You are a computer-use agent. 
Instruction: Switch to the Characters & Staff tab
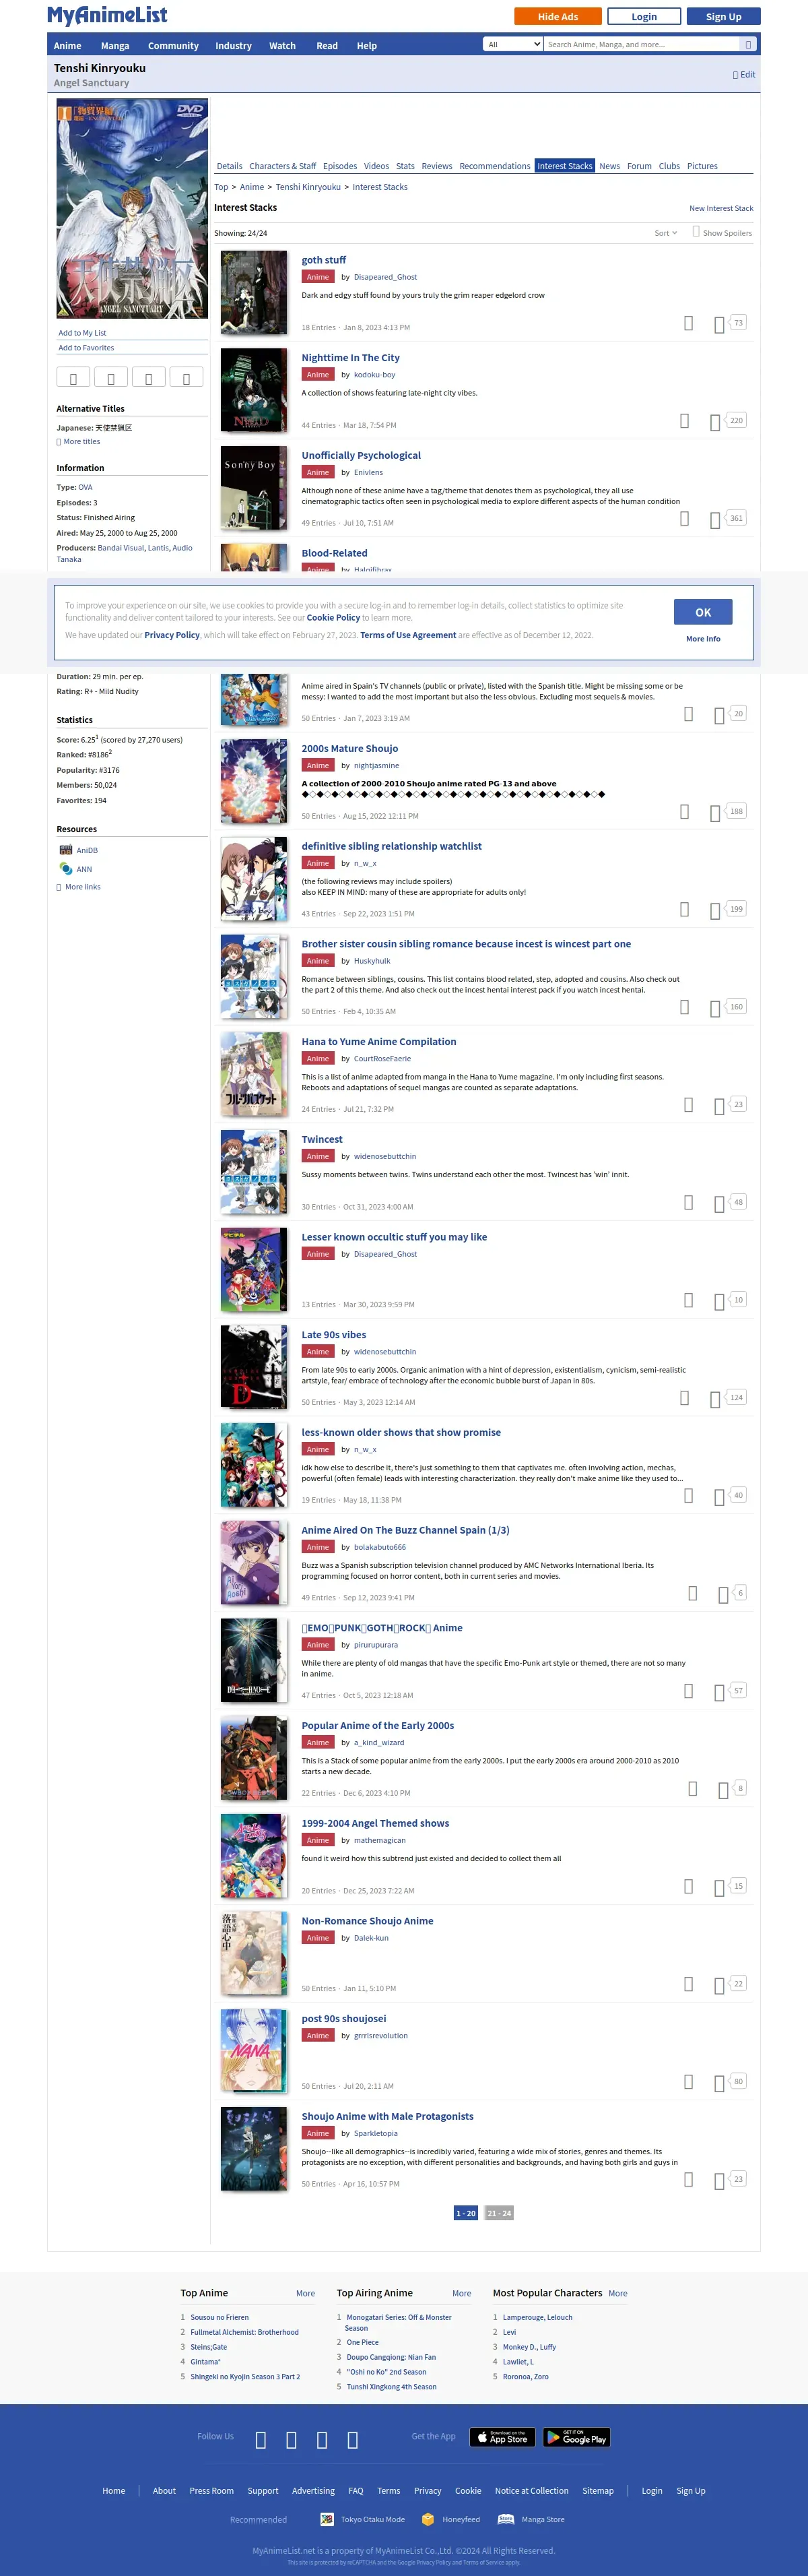coord(283,166)
